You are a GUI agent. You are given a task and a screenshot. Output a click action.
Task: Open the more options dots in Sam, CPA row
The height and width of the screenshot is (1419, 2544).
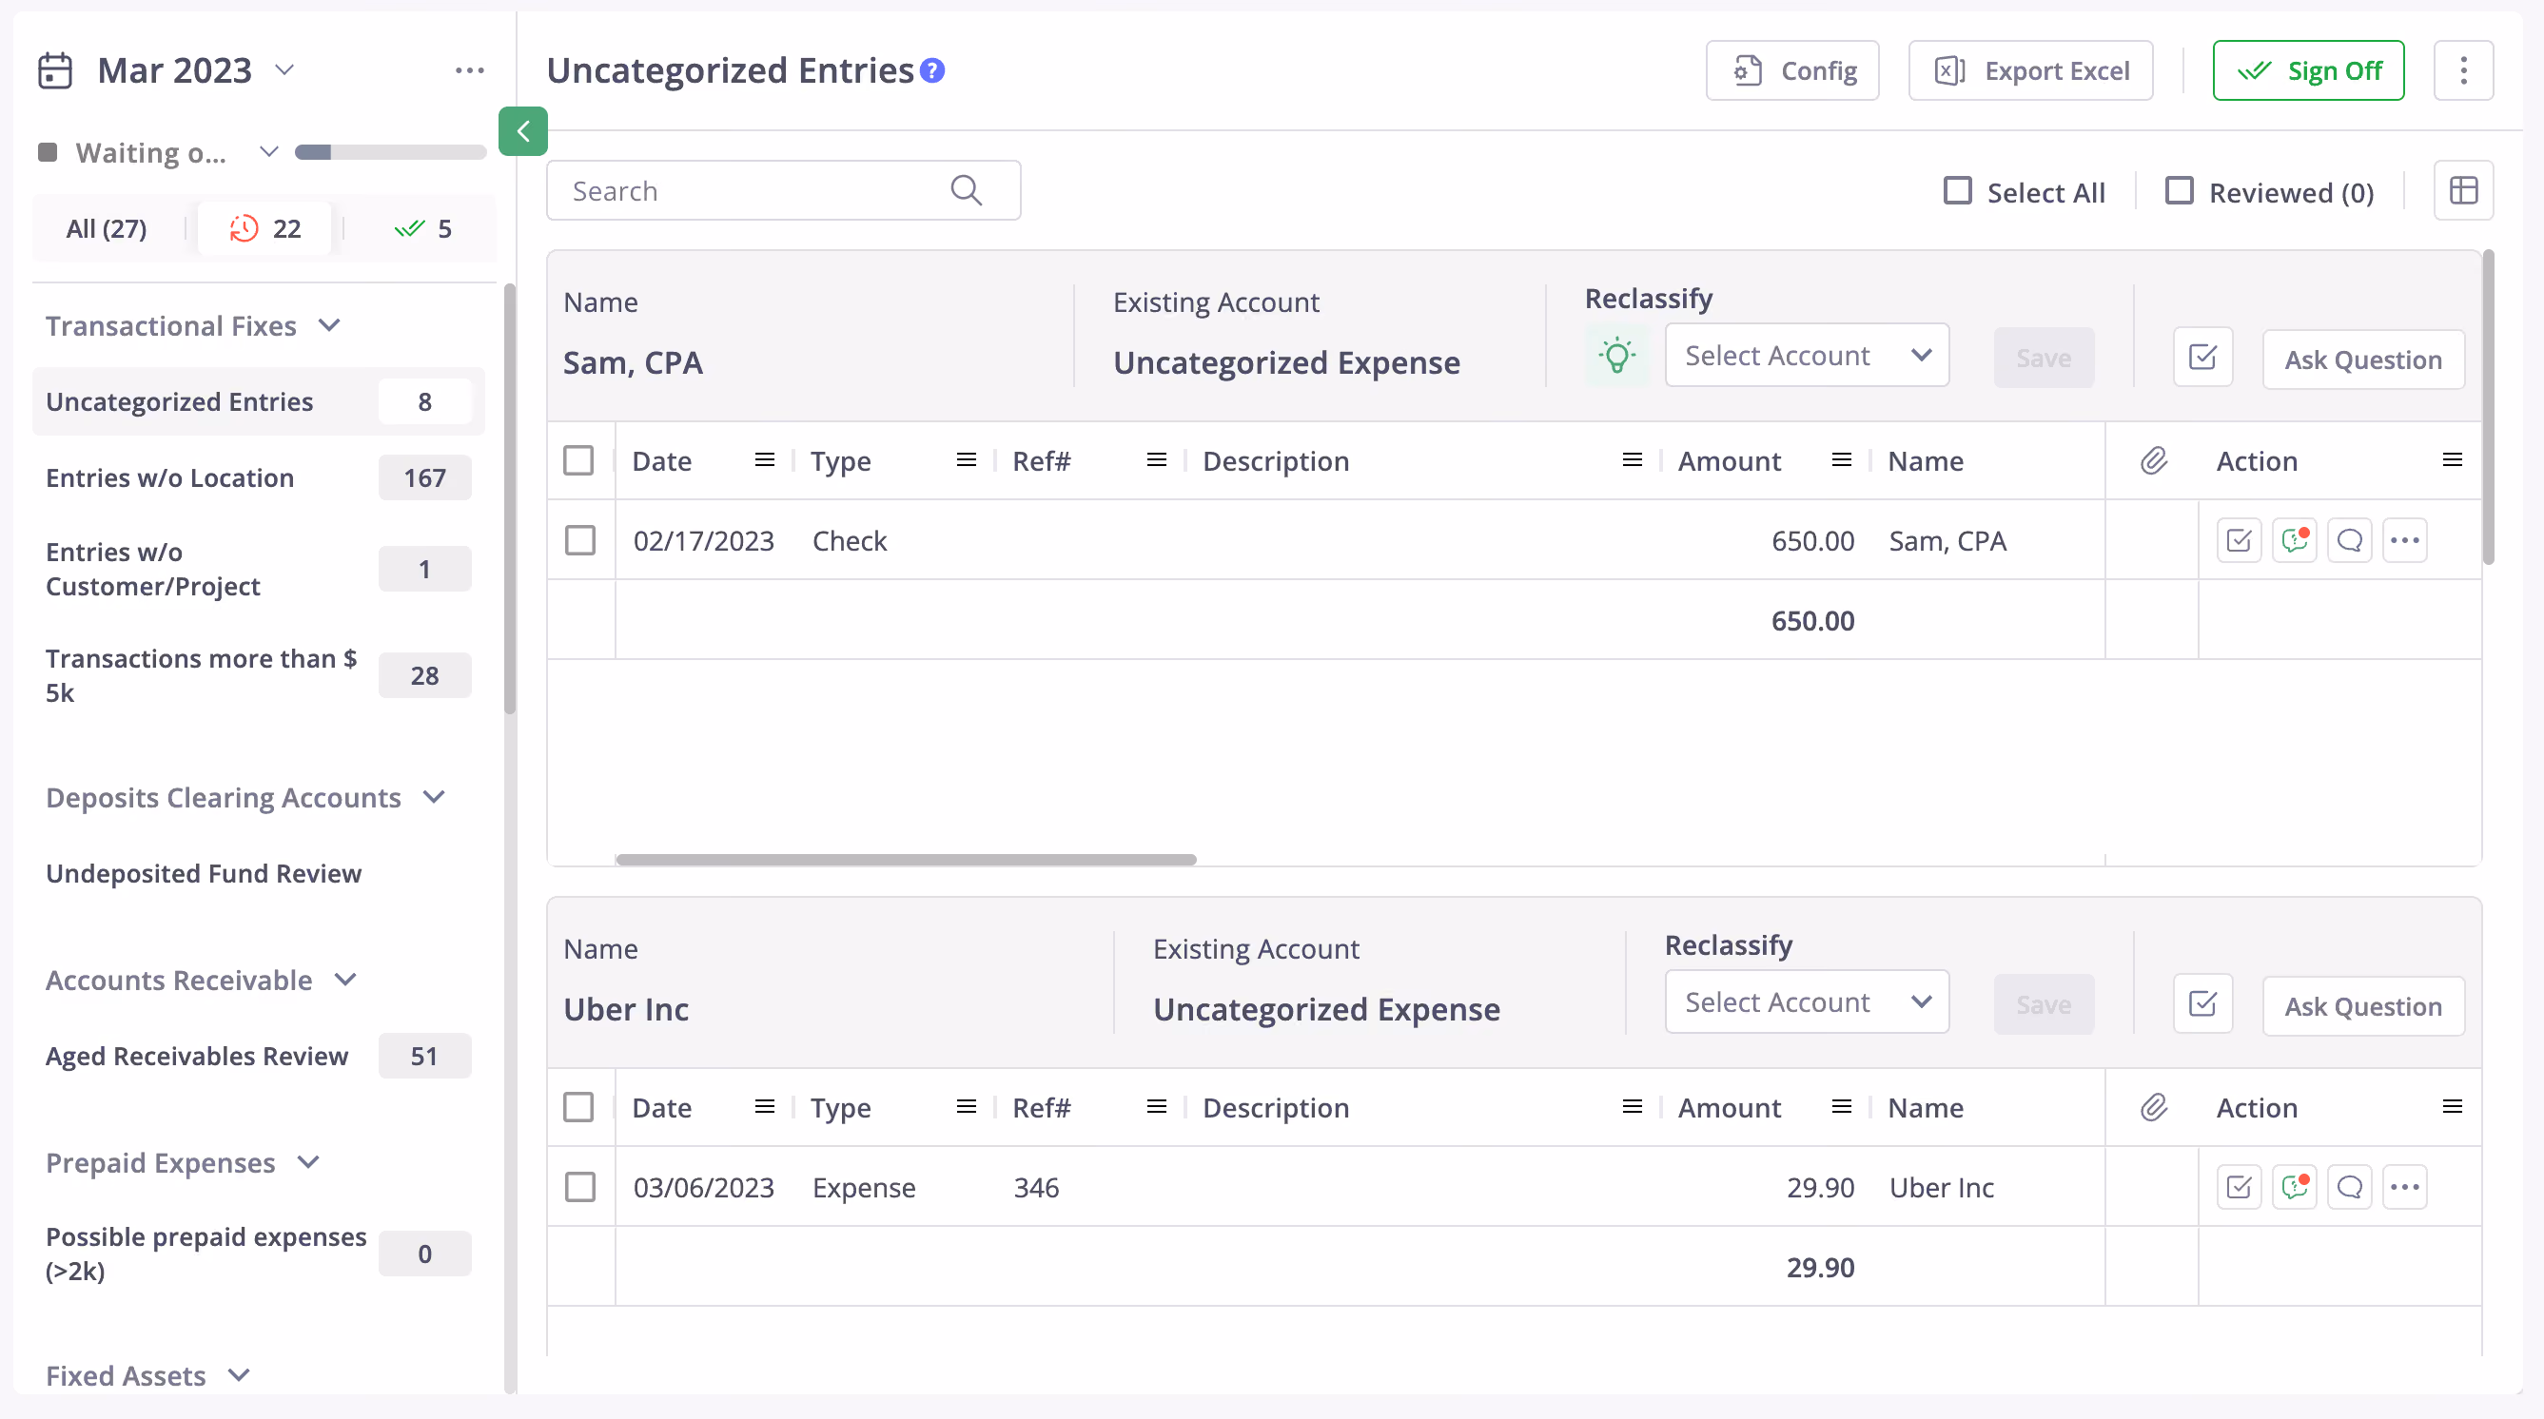click(2405, 540)
